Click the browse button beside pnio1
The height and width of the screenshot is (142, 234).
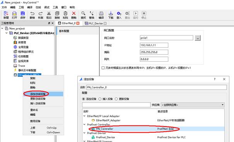pyautogui.click(x=198, y=38)
